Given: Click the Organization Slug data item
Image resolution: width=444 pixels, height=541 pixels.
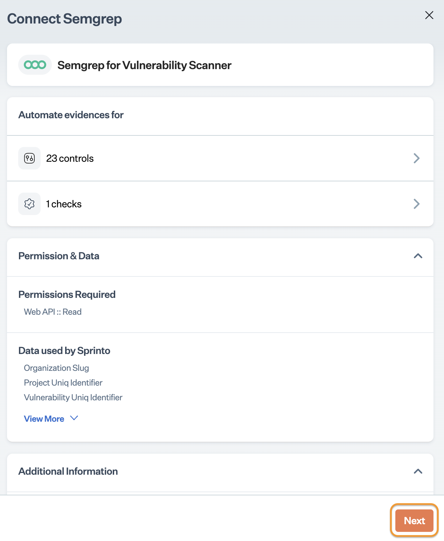Looking at the screenshot, I should coord(56,368).
